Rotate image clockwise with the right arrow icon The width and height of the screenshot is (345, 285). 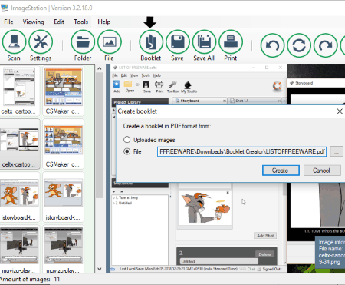coord(325,45)
